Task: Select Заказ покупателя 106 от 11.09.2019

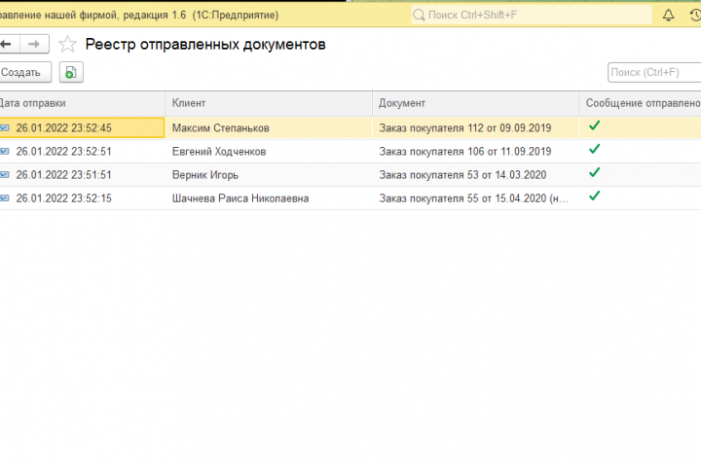Action: pos(465,152)
